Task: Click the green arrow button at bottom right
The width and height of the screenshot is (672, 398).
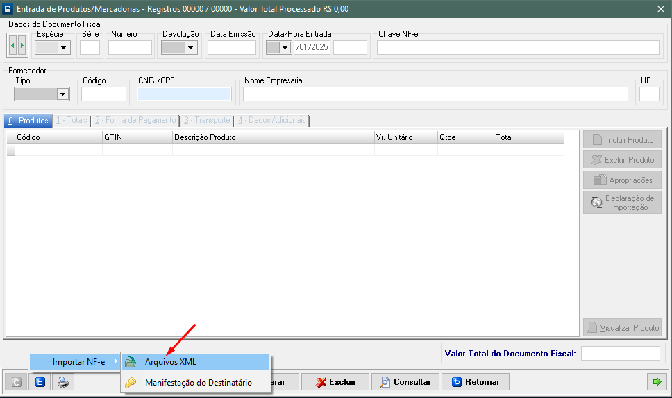Action: click(655, 382)
